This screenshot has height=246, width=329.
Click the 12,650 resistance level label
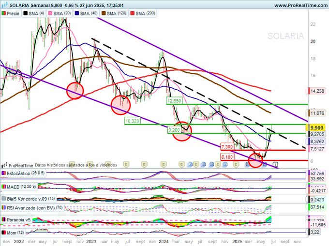174,101
